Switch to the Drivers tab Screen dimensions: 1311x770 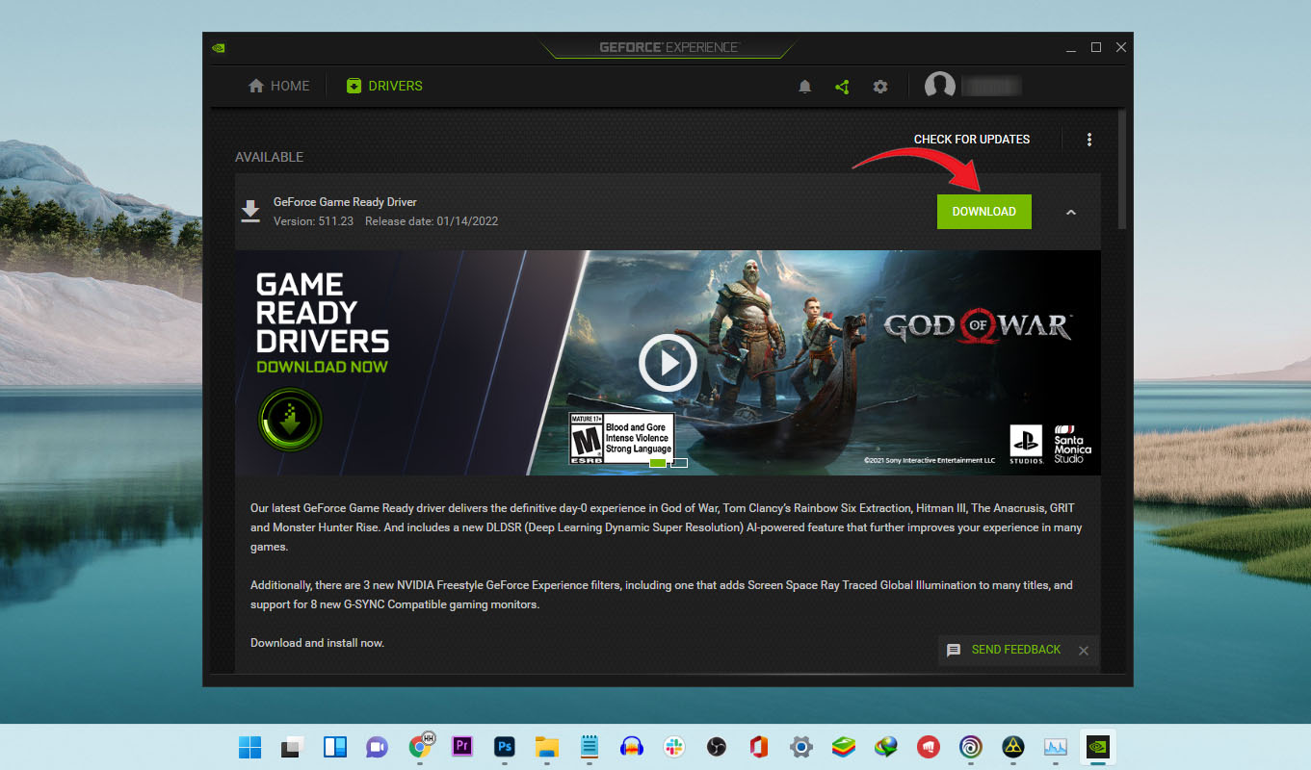pos(384,86)
